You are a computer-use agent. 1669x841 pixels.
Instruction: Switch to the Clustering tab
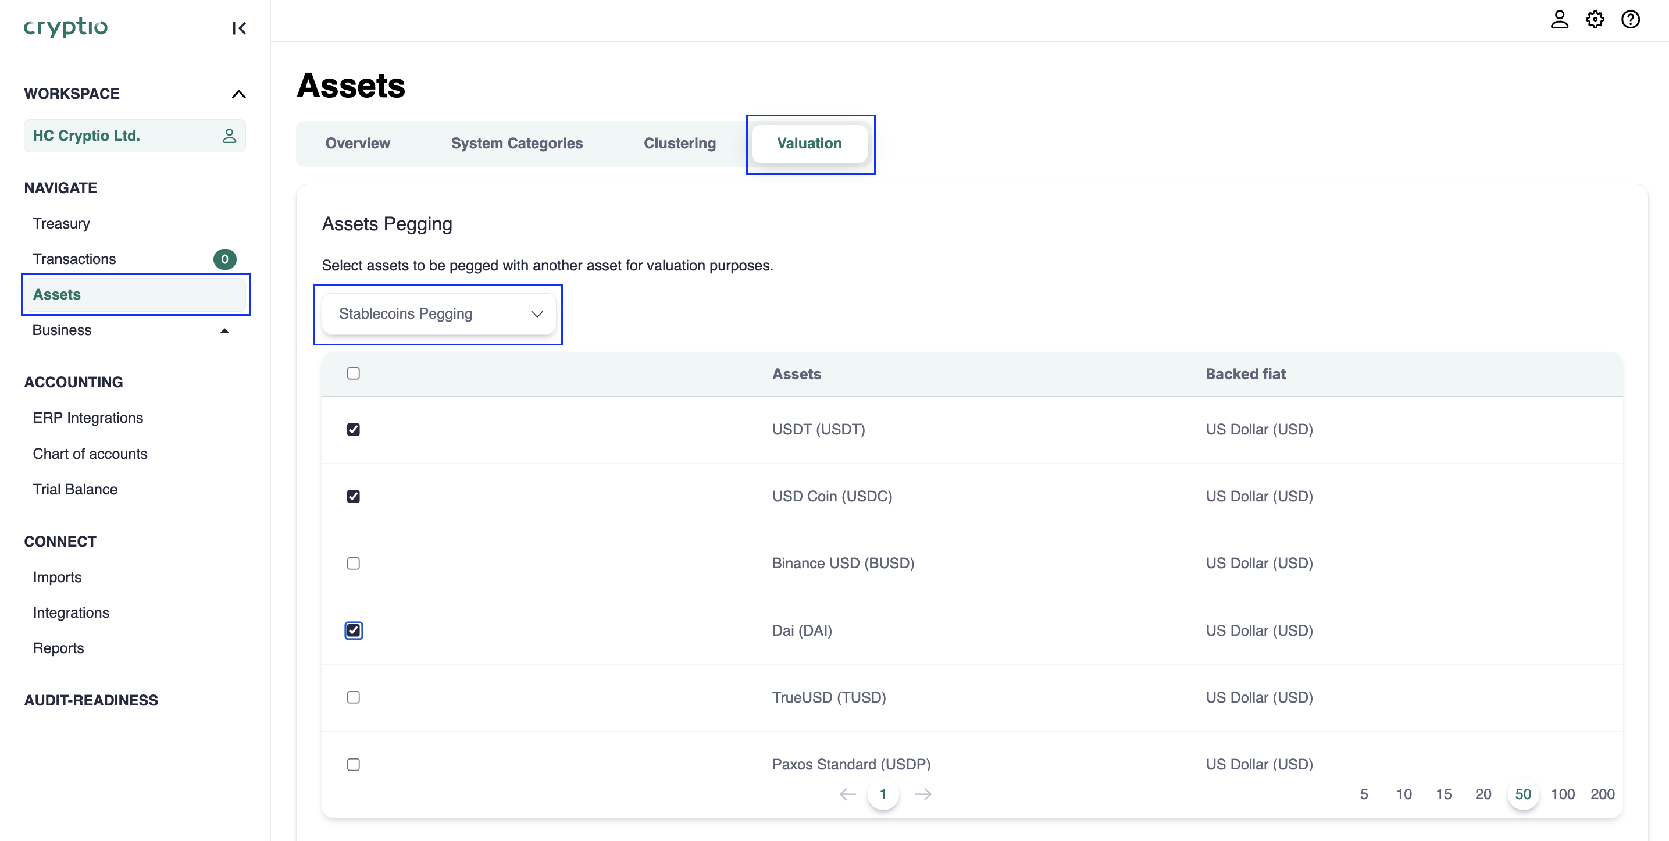pyautogui.click(x=679, y=143)
